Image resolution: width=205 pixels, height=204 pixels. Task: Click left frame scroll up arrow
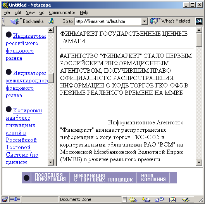click(51, 30)
